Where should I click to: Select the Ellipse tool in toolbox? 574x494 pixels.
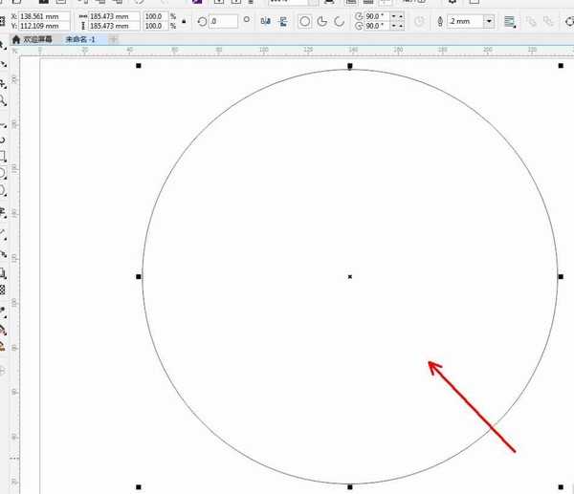(4, 174)
